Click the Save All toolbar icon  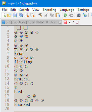coord(21,15)
